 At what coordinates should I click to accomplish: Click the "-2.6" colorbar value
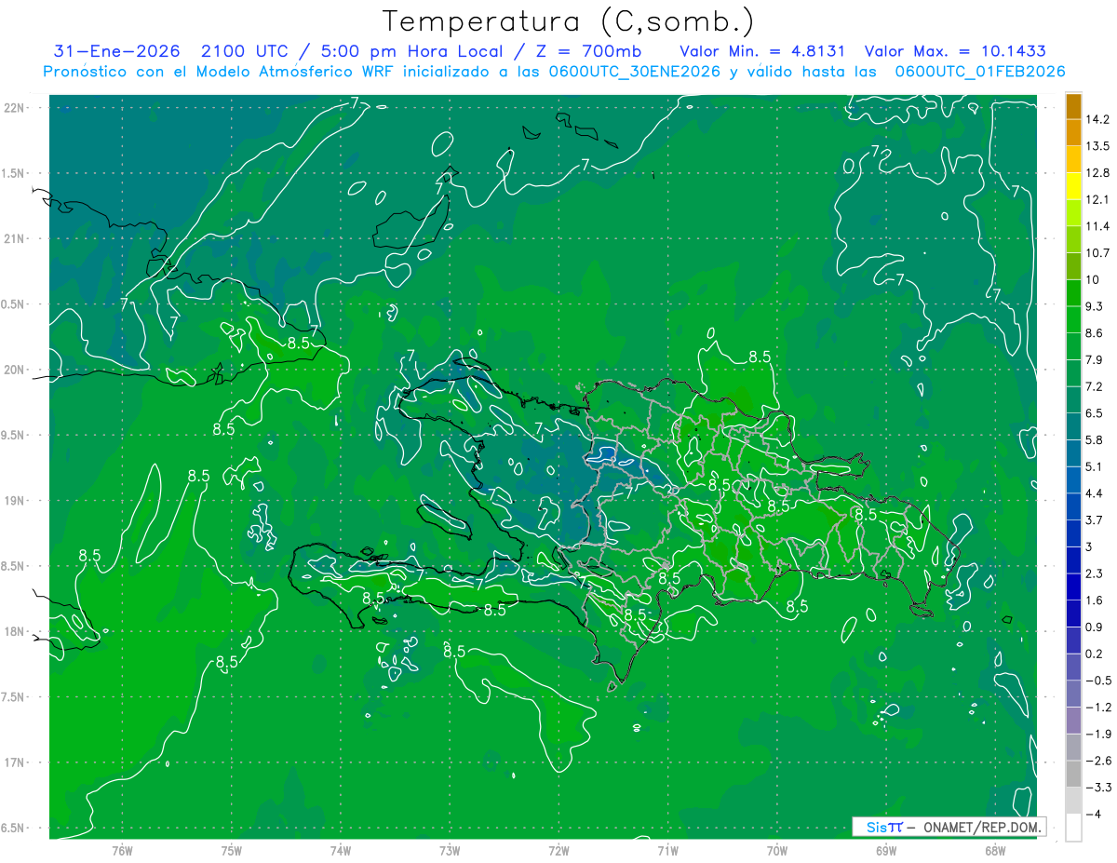tap(1097, 760)
